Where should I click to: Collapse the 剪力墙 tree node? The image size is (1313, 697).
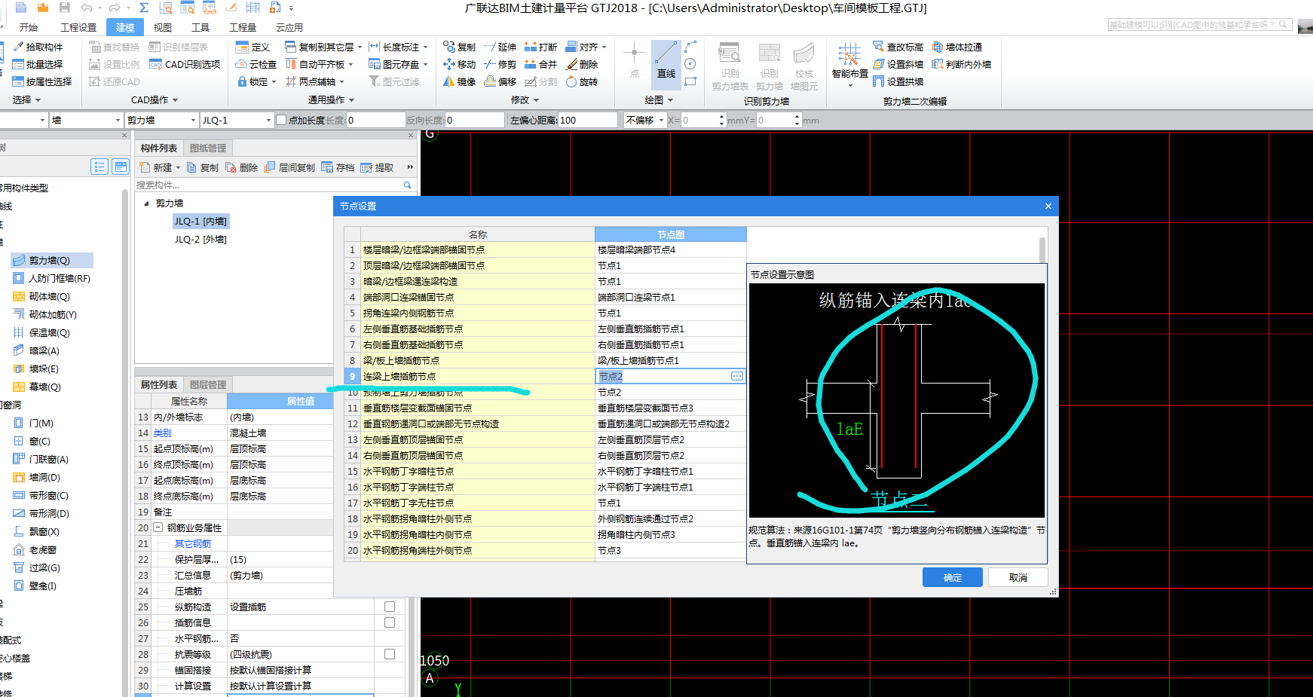(x=146, y=203)
